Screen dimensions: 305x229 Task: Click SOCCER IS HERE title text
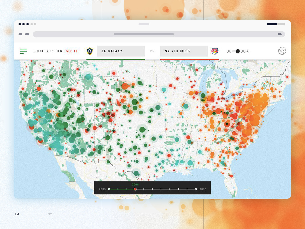(x=50, y=51)
